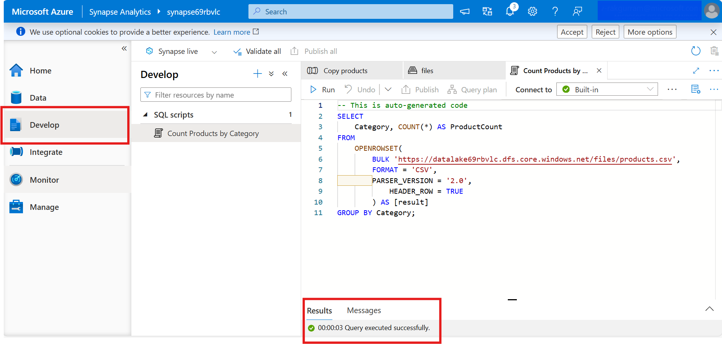Expand all Develop resources
This screenshot has width=722, height=344.
(x=271, y=74)
